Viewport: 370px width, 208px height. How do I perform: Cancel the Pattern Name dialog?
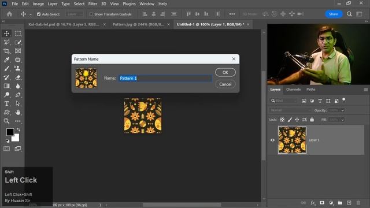point(225,84)
